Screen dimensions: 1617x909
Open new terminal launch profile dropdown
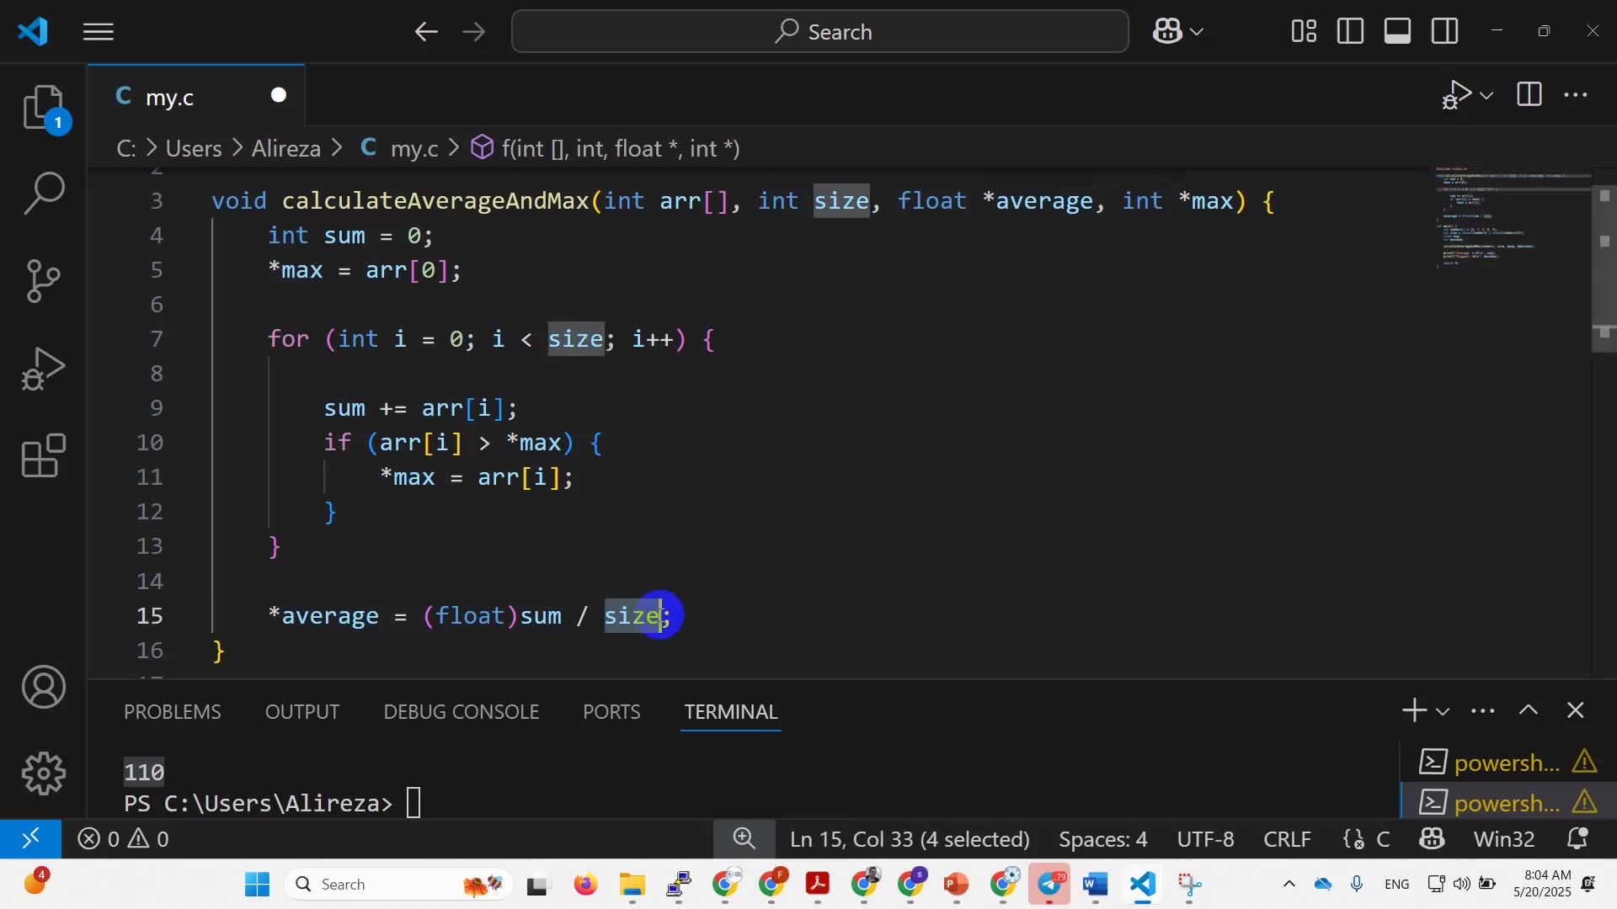point(1443,711)
